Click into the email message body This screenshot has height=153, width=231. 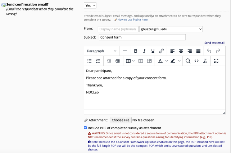(155, 88)
